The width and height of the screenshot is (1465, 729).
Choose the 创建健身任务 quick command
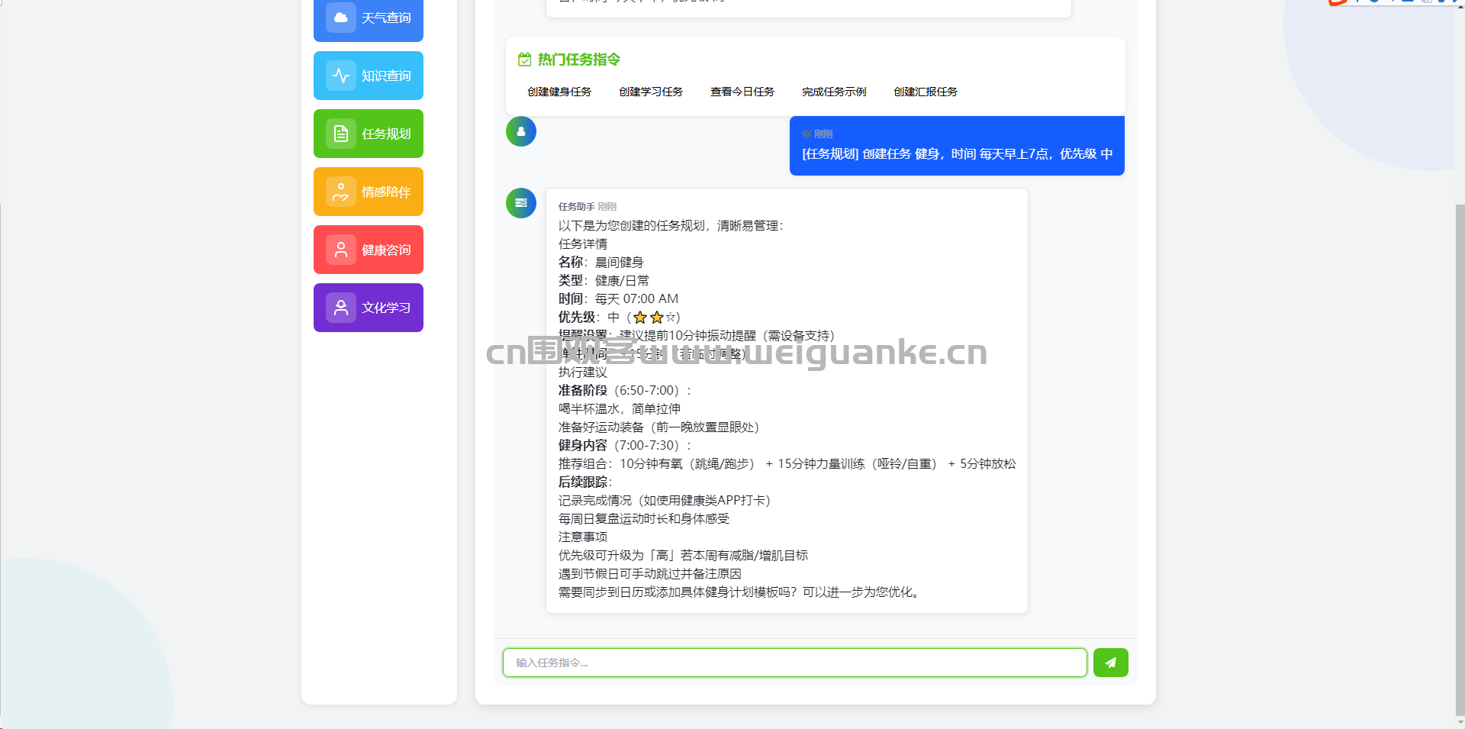pyautogui.click(x=559, y=92)
